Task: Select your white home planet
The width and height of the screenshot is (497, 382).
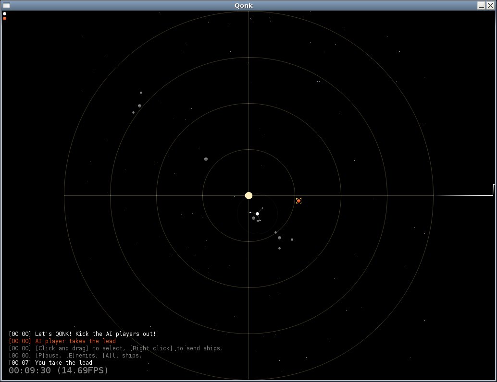Action: coord(257,214)
